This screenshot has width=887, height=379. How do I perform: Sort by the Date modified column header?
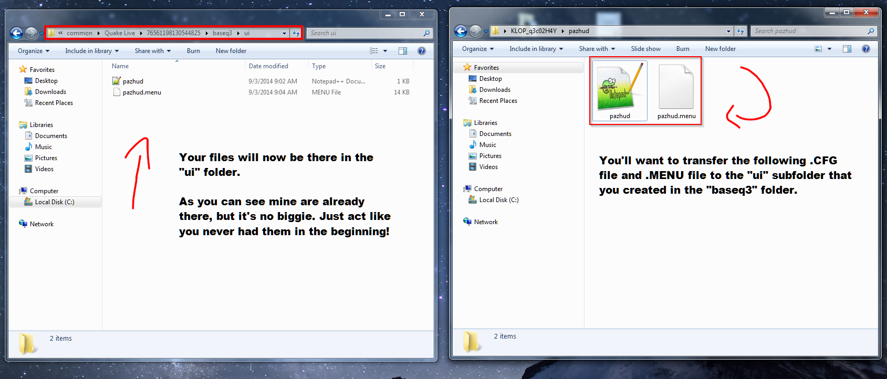coord(268,66)
